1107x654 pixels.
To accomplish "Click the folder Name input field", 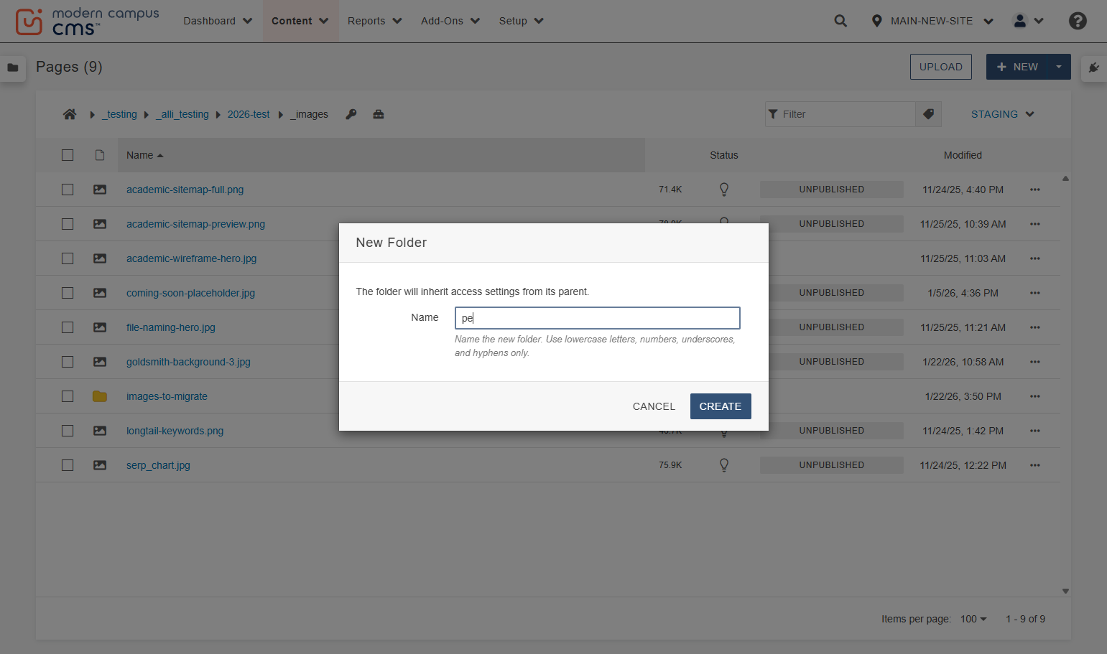I will pyautogui.click(x=598, y=318).
